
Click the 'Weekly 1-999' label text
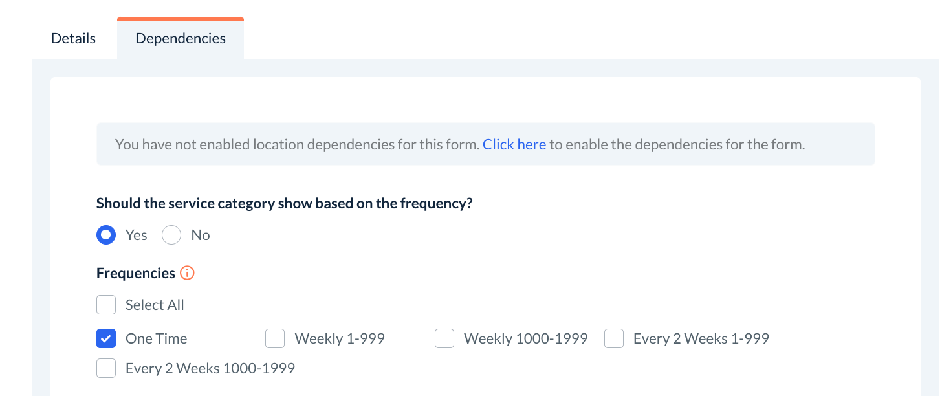340,338
